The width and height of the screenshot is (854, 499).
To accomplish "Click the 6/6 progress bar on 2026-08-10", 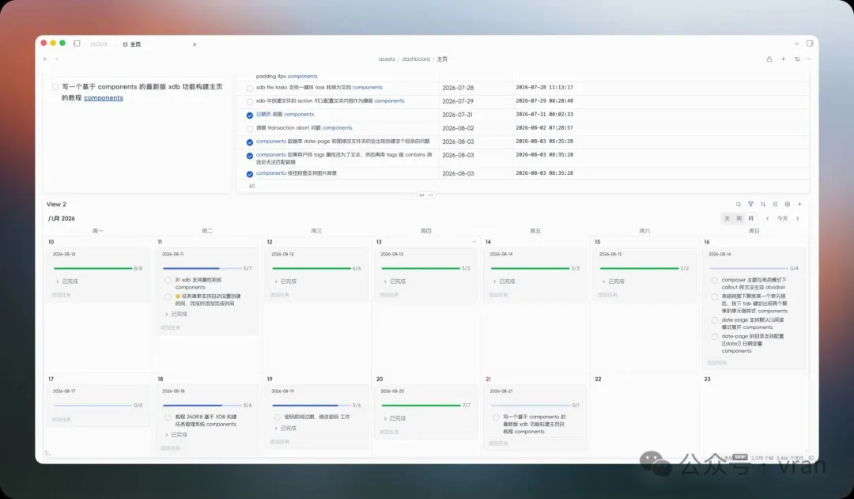I will (93, 269).
